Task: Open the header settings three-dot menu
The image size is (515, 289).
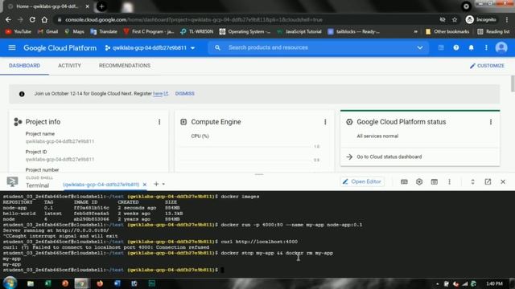Action: pyautogui.click(x=486, y=48)
